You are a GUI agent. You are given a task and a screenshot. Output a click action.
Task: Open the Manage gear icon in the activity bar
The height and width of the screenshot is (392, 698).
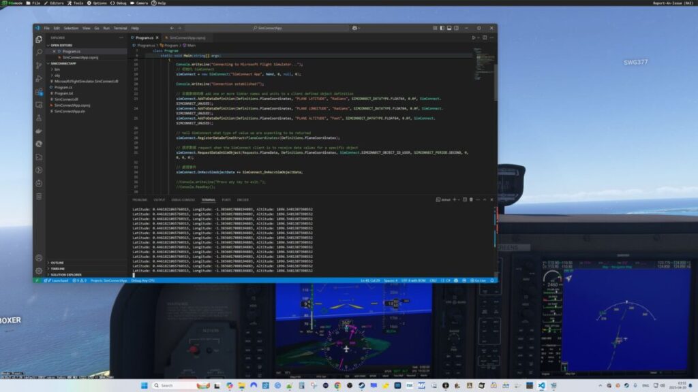tap(39, 271)
